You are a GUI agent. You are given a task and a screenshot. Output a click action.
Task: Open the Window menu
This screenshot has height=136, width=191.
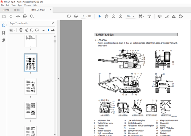pyautogui.click(x=27, y=5)
